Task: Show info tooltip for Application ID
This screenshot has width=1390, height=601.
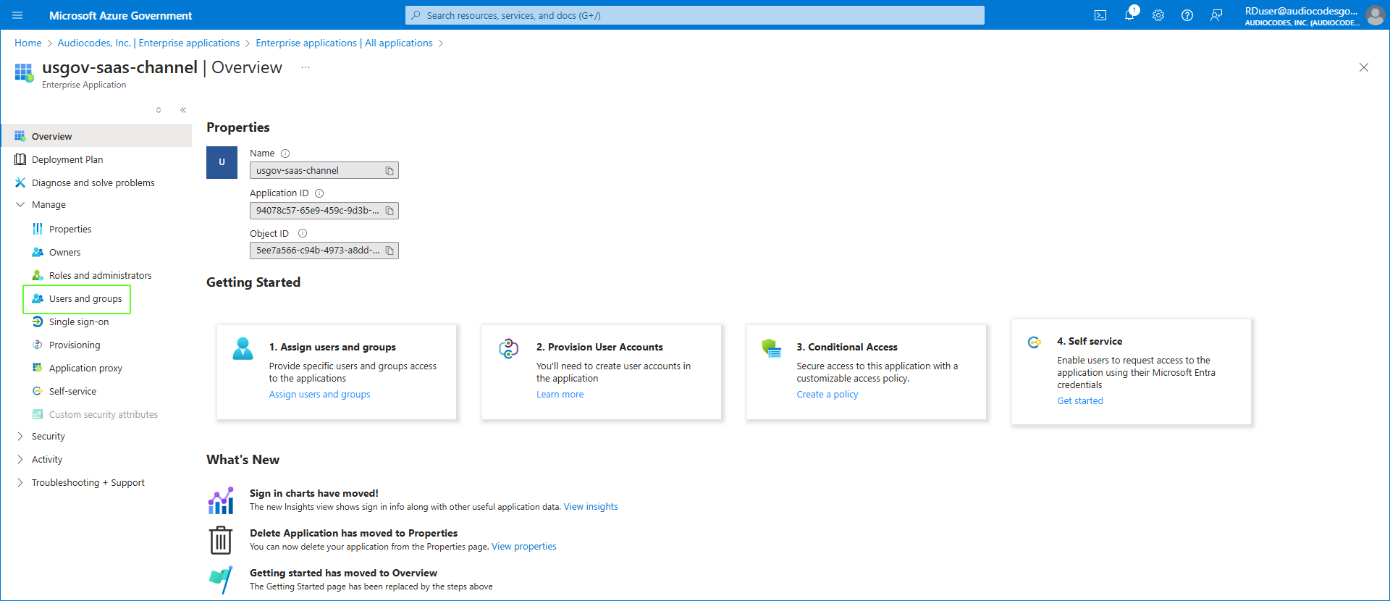Action: 319,193
